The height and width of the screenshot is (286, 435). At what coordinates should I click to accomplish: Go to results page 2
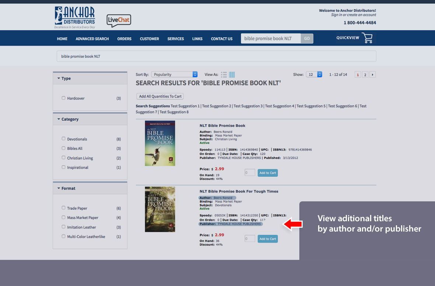pyautogui.click(x=365, y=75)
